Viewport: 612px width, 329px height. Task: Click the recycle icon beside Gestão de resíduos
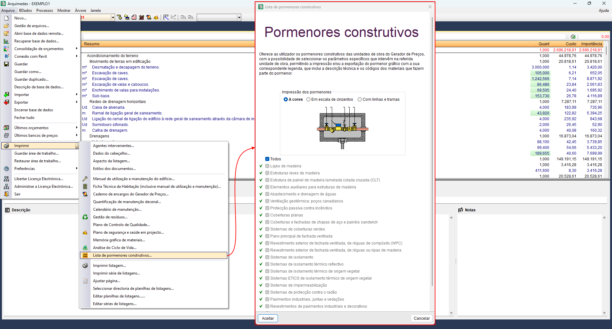click(x=85, y=217)
